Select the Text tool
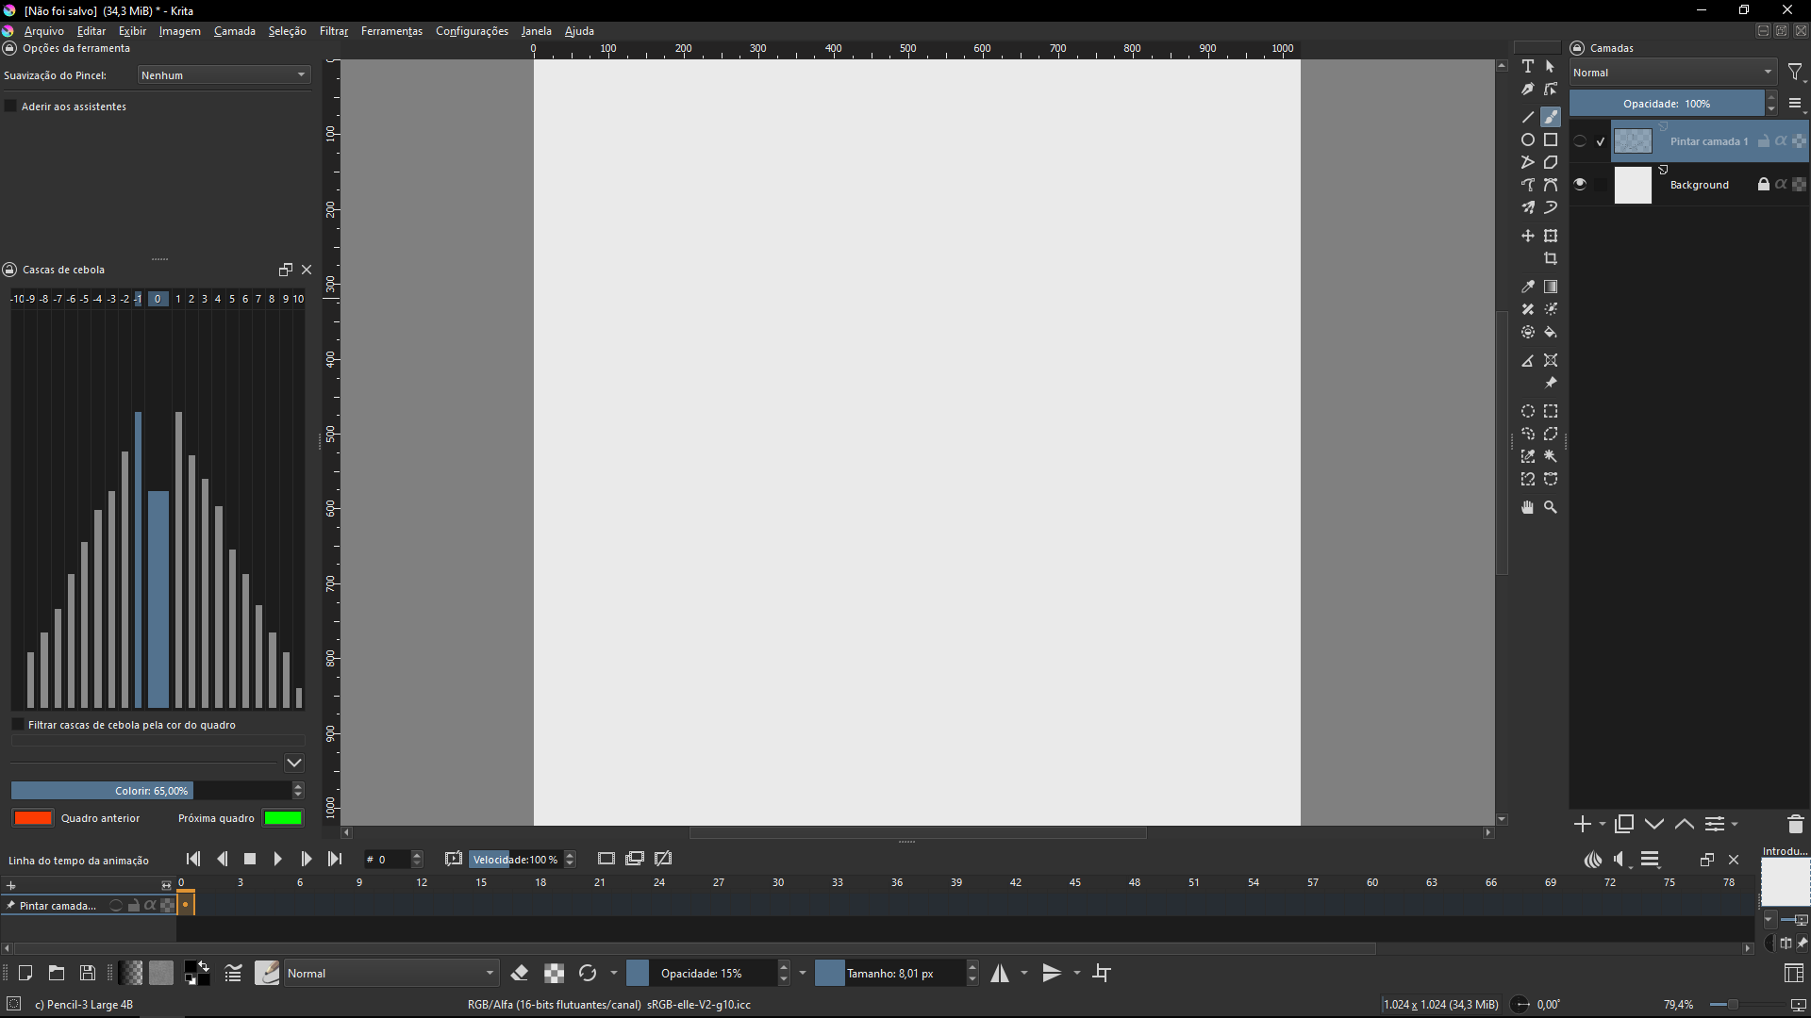Image resolution: width=1811 pixels, height=1018 pixels. 1527,66
